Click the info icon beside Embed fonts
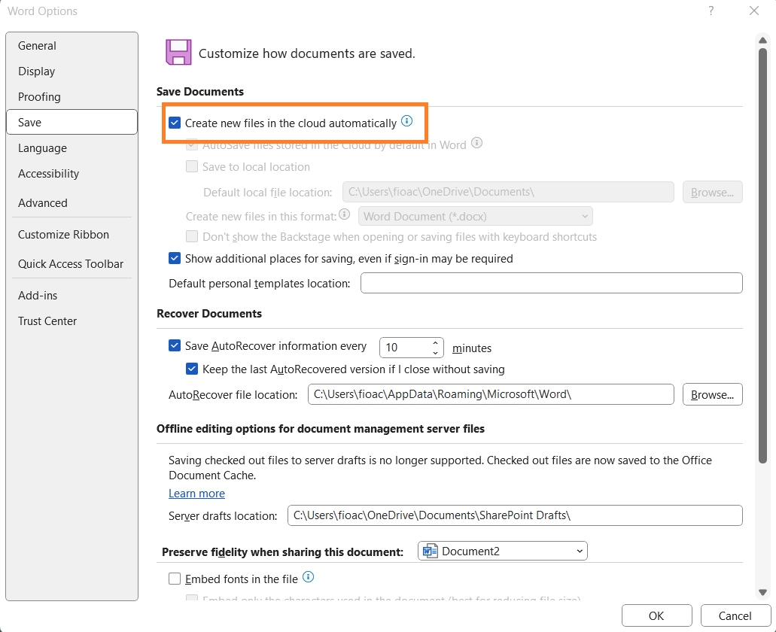 point(309,578)
